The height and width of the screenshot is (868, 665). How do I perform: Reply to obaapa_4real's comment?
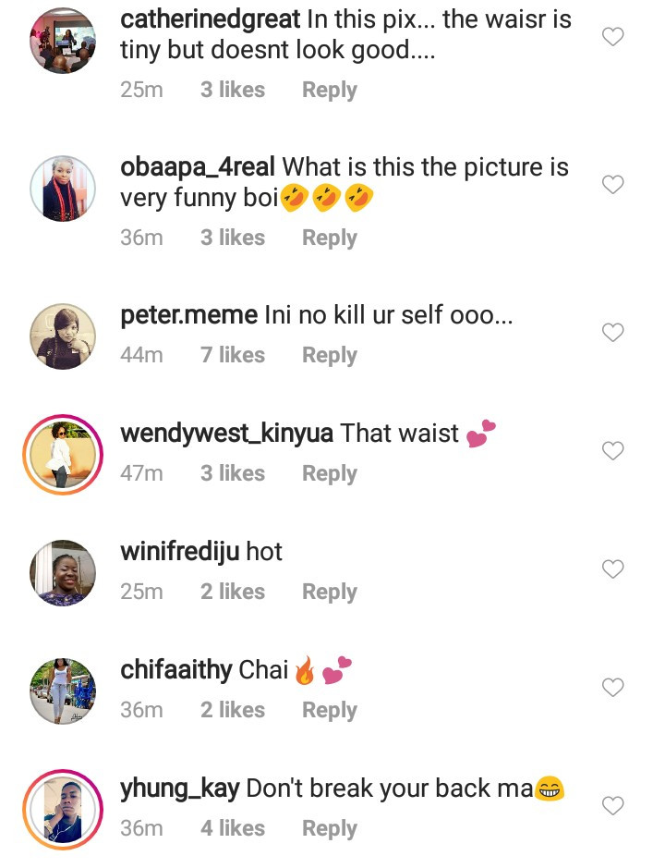tap(329, 238)
